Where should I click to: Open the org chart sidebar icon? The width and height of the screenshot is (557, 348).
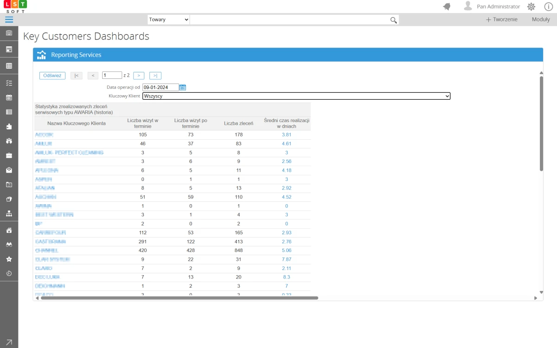pos(9,213)
